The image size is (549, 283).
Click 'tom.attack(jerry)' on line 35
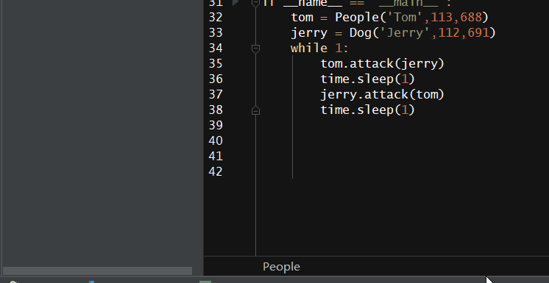(x=383, y=63)
